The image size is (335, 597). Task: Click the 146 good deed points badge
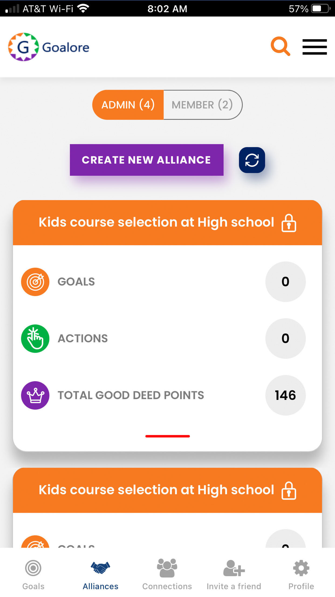click(285, 395)
